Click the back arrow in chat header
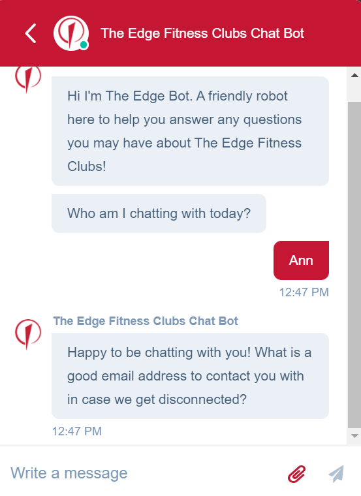This screenshot has width=361, height=496. click(x=31, y=33)
